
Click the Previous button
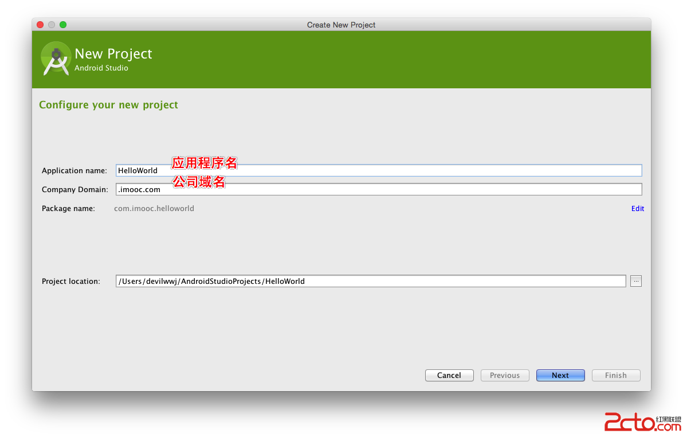tap(505, 376)
